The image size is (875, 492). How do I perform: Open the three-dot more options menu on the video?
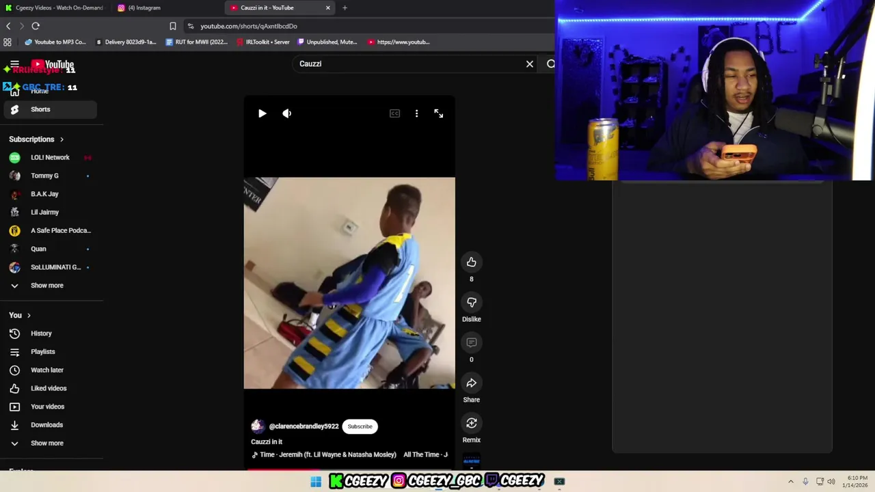[x=416, y=113]
